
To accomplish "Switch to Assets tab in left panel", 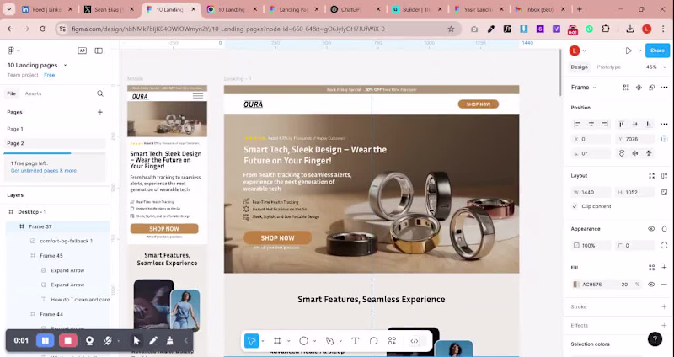I will (33, 93).
